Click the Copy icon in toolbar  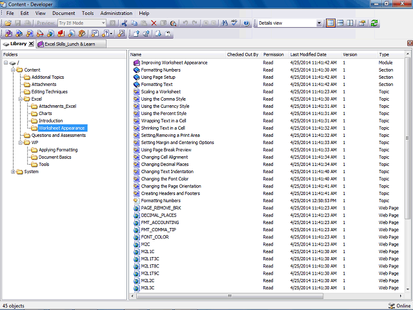[134, 23]
